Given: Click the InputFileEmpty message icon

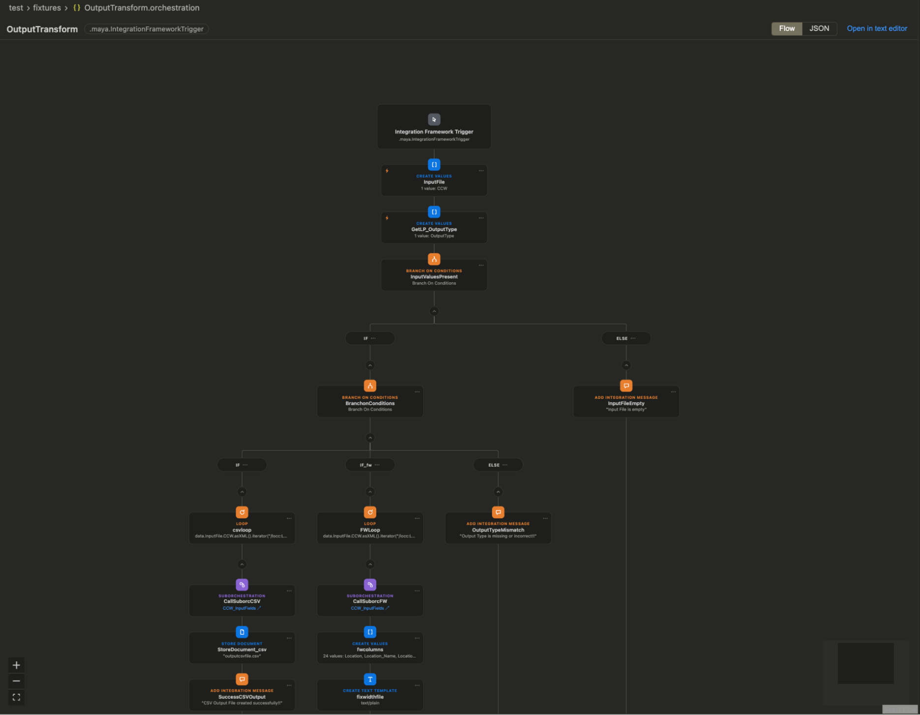Looking at the screenshot, I should pos(626,386).
